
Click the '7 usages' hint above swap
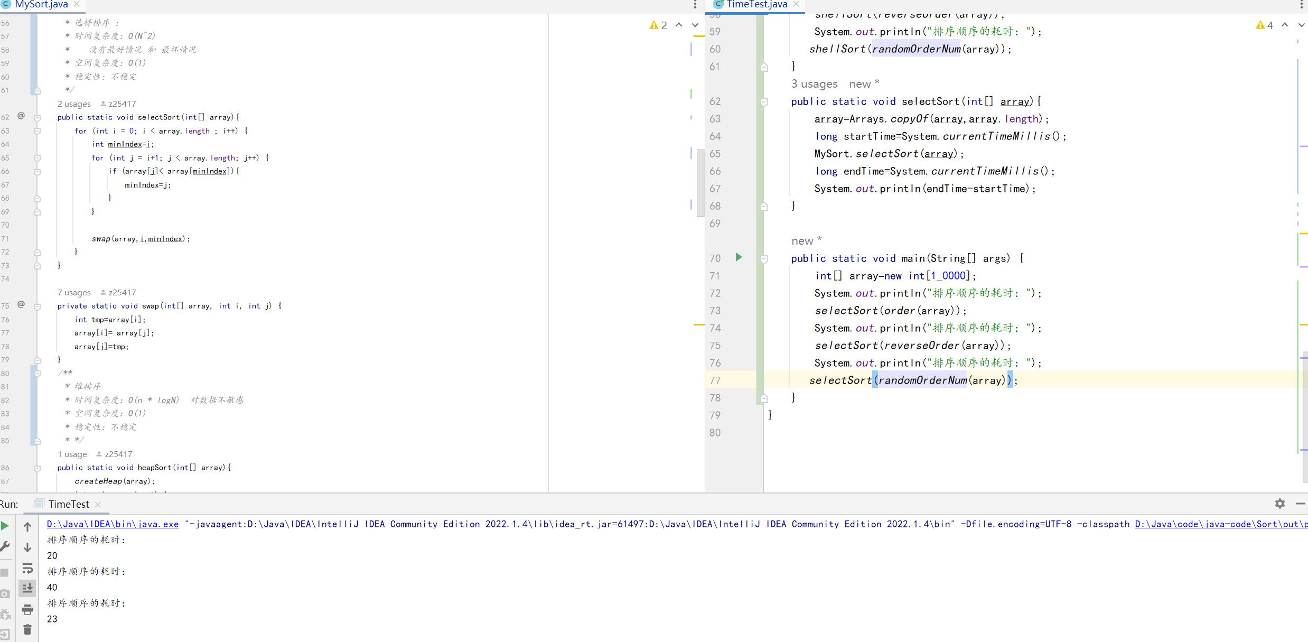pos(74,292)
